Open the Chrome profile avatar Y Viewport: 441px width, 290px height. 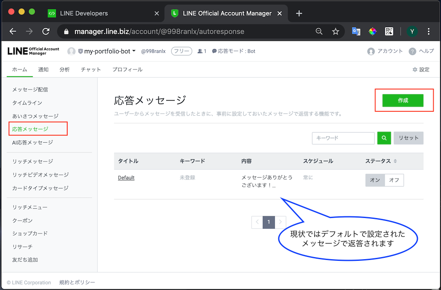(x=412, y=31)
